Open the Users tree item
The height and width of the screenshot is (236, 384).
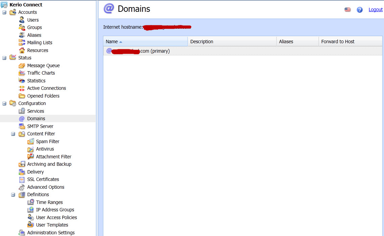33,20
